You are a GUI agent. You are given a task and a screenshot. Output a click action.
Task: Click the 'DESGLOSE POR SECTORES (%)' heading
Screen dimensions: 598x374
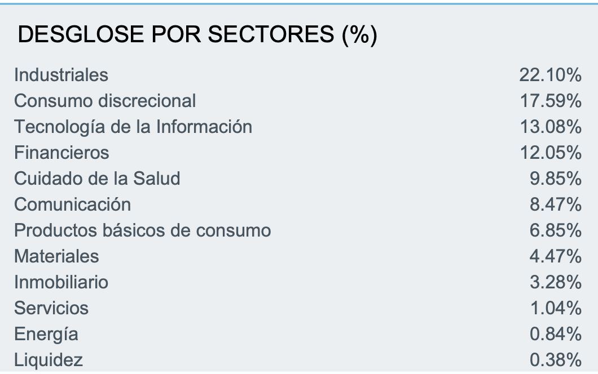[197, 35]
